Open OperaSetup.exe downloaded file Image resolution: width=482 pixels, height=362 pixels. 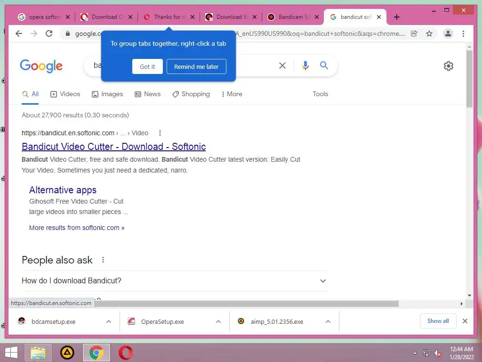[162, 321]
